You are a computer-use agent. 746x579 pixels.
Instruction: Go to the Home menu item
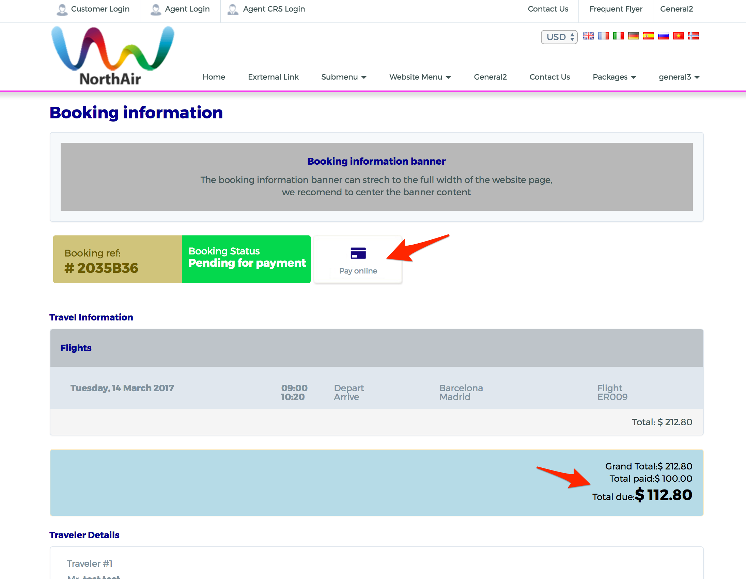point(214,77)
